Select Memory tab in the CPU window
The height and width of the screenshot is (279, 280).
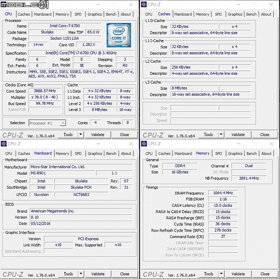click(62, 14)
